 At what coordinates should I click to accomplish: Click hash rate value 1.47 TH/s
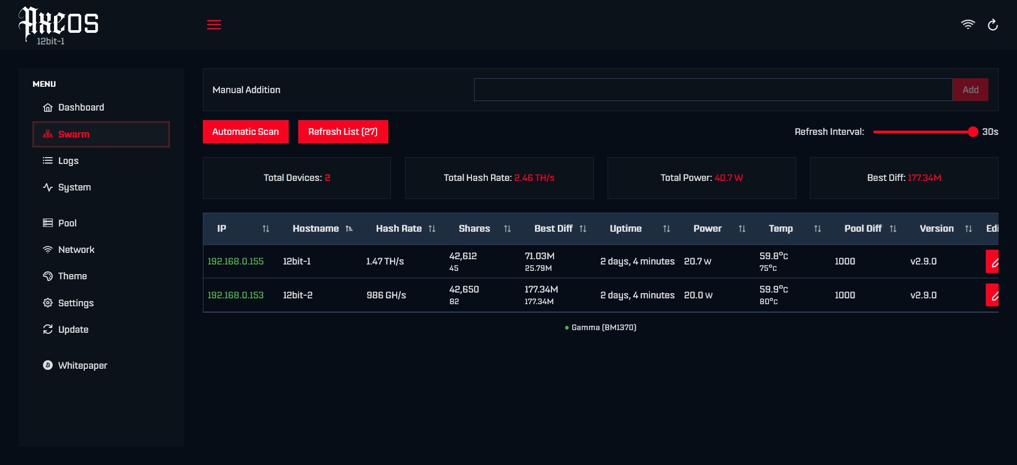point(385,261)
